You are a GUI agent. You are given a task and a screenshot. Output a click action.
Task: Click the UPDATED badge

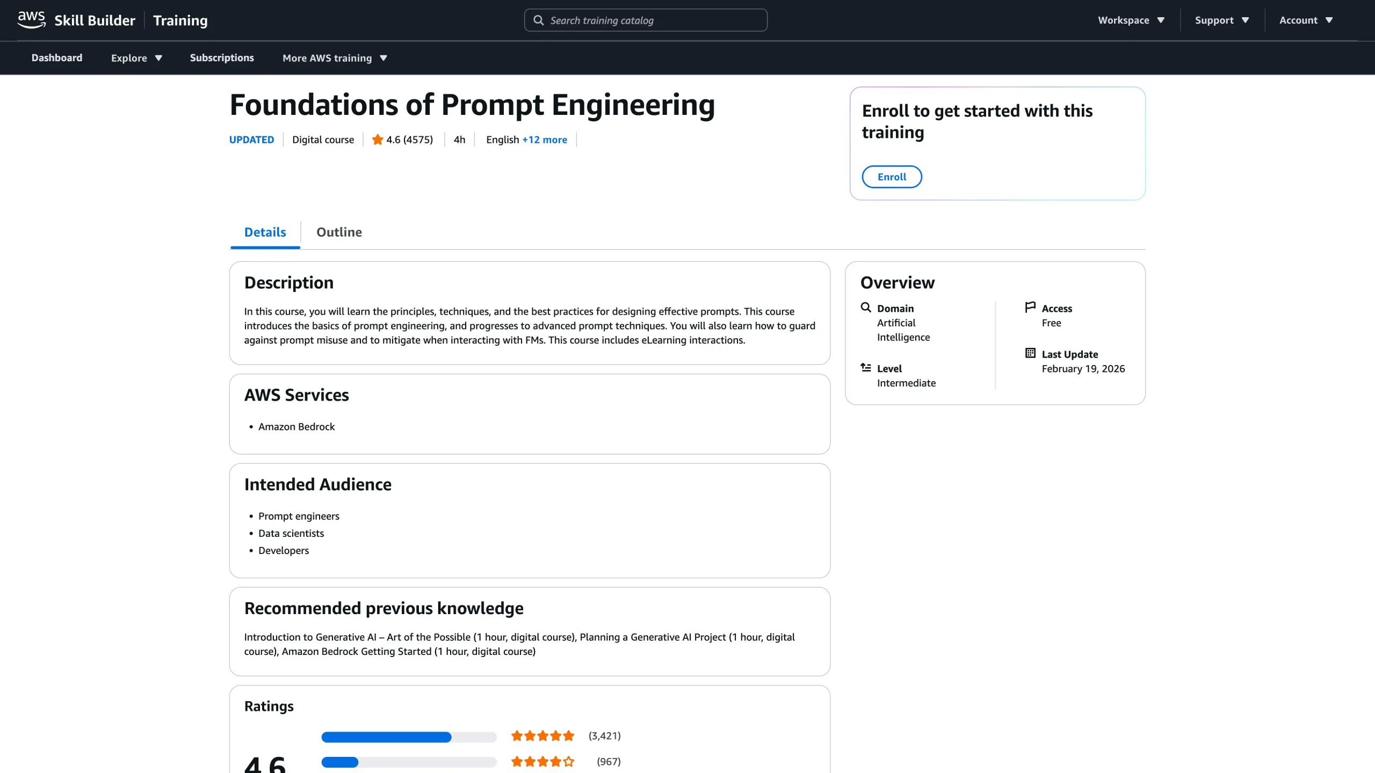click(251, 140)
